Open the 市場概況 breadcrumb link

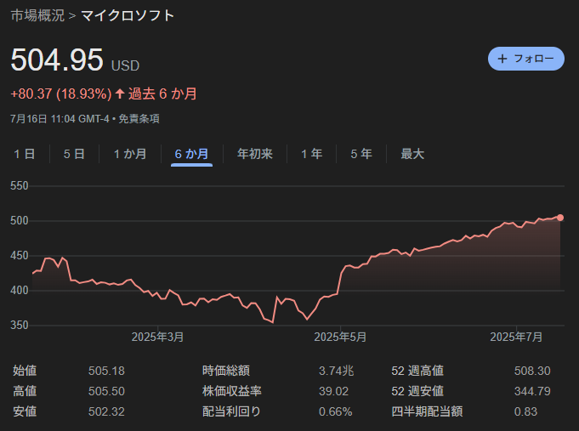pos(37,15)
